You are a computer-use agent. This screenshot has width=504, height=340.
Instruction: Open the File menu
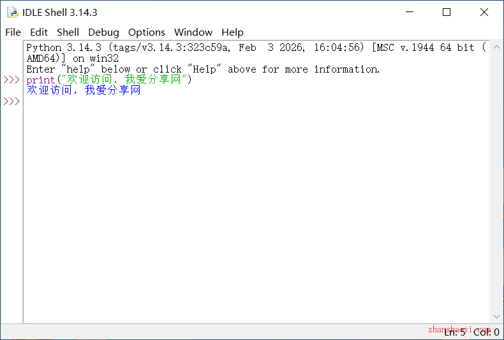13,32
